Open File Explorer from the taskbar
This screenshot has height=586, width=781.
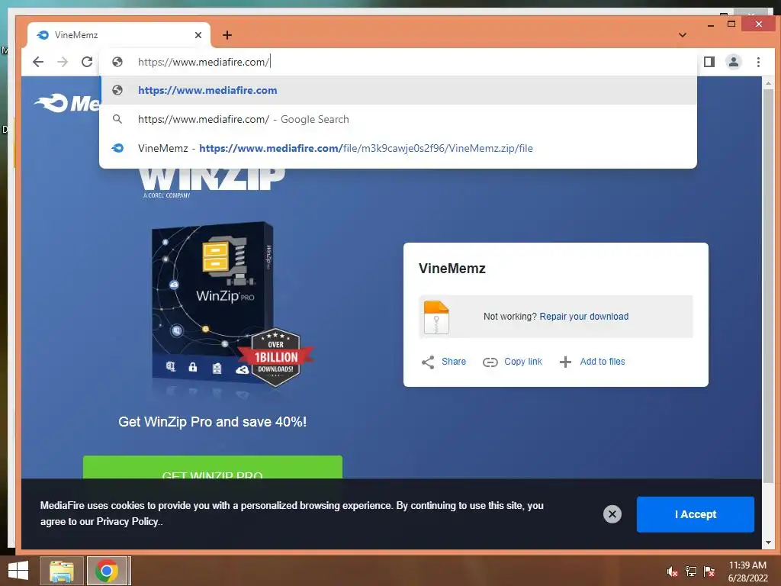(61, 571)
